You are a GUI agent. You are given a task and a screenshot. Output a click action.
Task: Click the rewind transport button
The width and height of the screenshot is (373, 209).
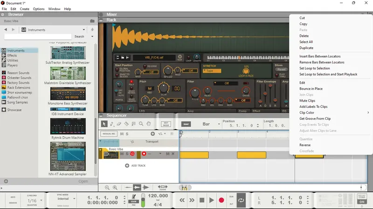(x=182, y=200)
